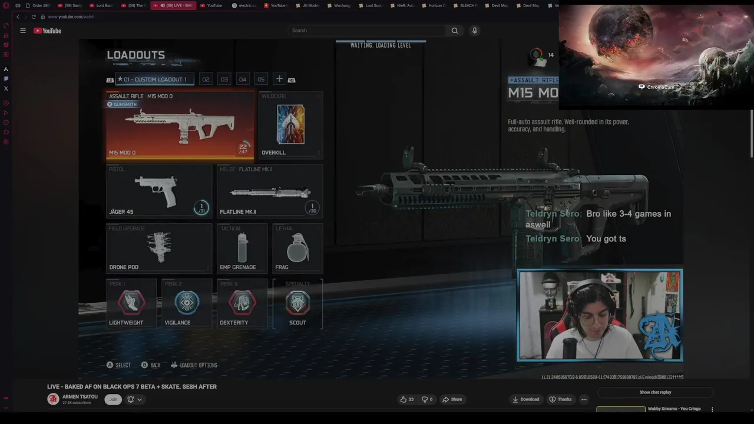
Task: Select loadout slot 03
Action: [x=224, y=79]
